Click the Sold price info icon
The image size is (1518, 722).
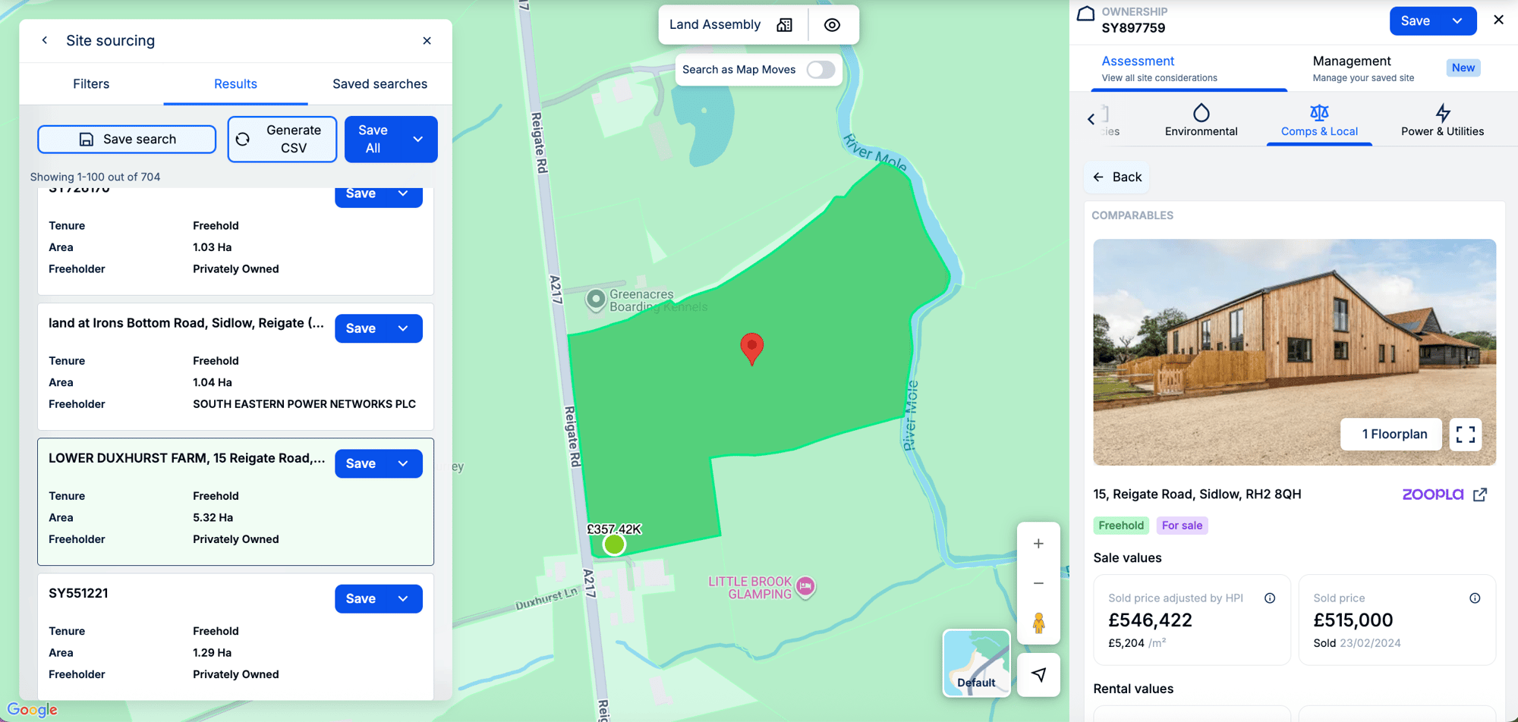(1475, 598)
